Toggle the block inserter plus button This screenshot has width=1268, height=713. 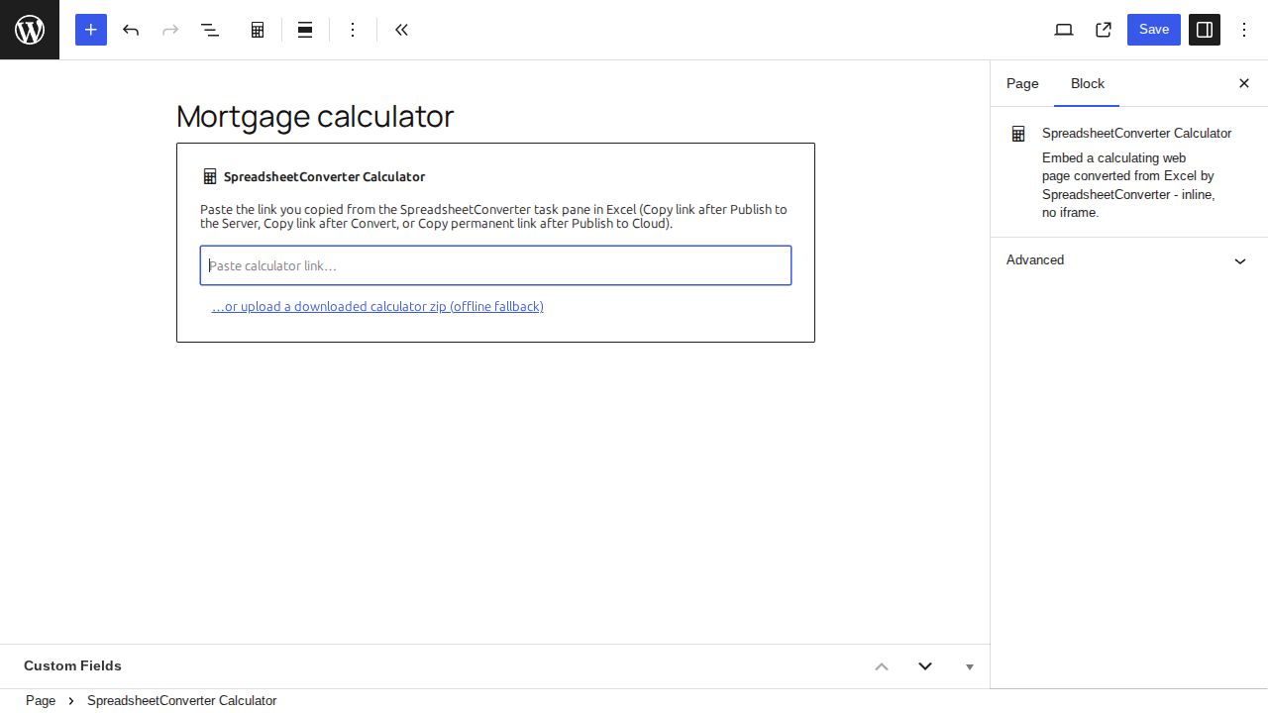click(x=91, y=30)
